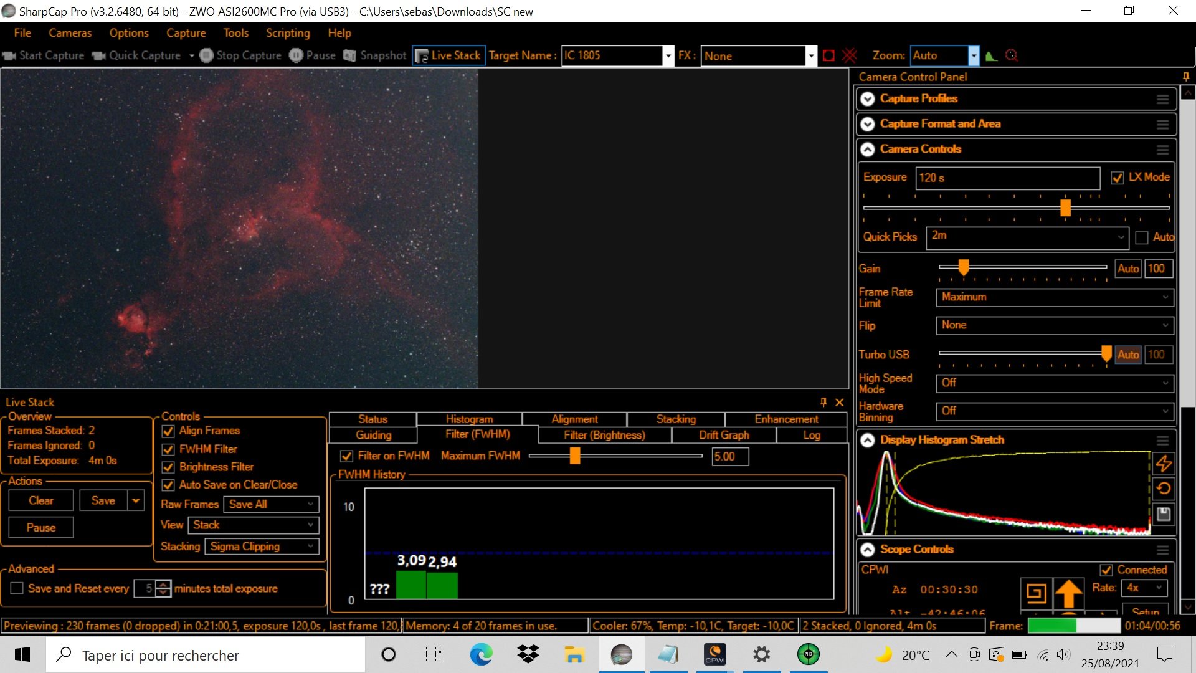This screenshot has height=673, width=1196.
Task: Switch to the Drift Graph tab
Action: click(x=724, y=435)
